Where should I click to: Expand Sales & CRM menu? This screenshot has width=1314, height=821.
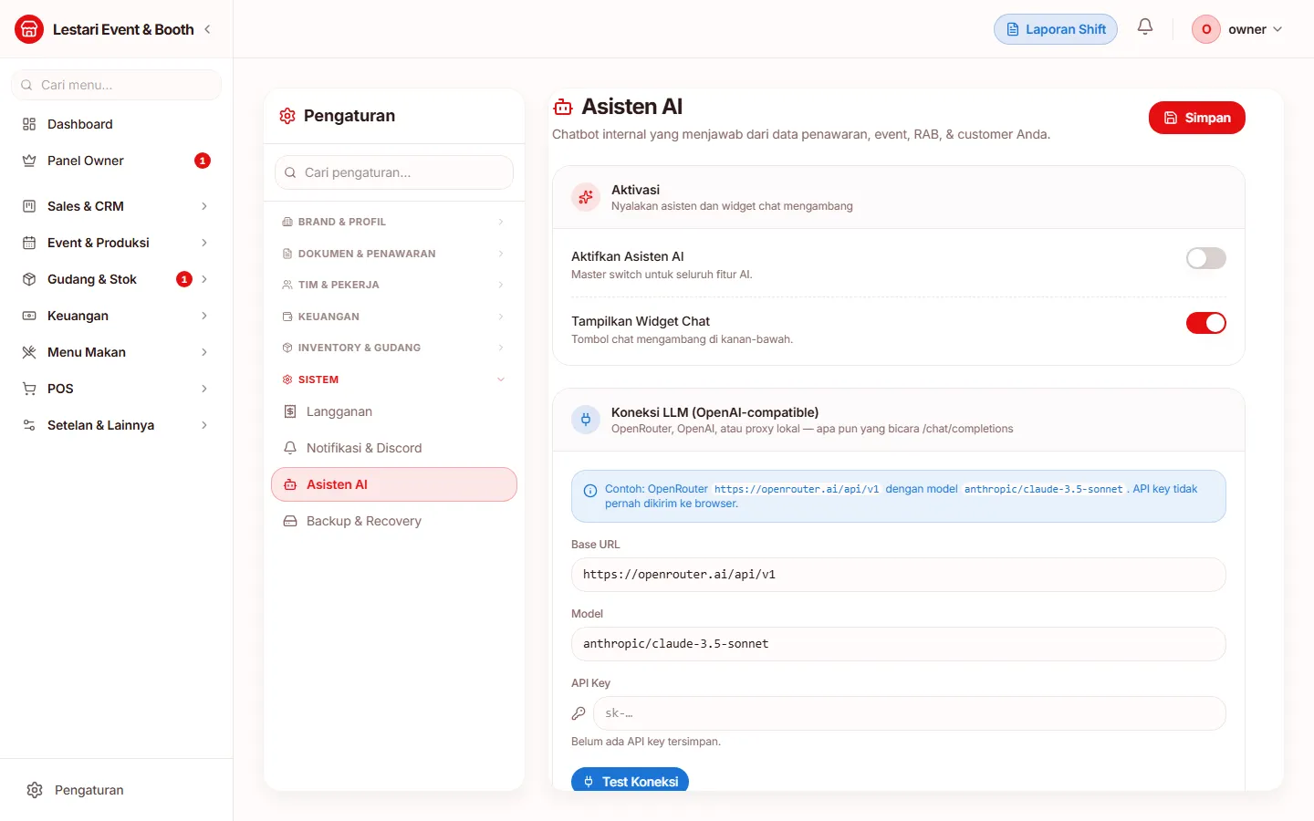(116, 206)
